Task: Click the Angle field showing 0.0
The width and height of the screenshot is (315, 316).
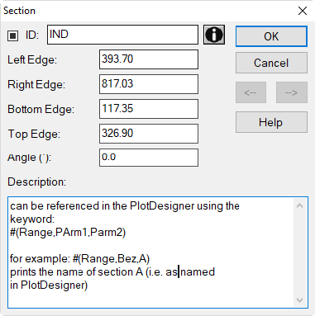Action: tap(149, 158)
